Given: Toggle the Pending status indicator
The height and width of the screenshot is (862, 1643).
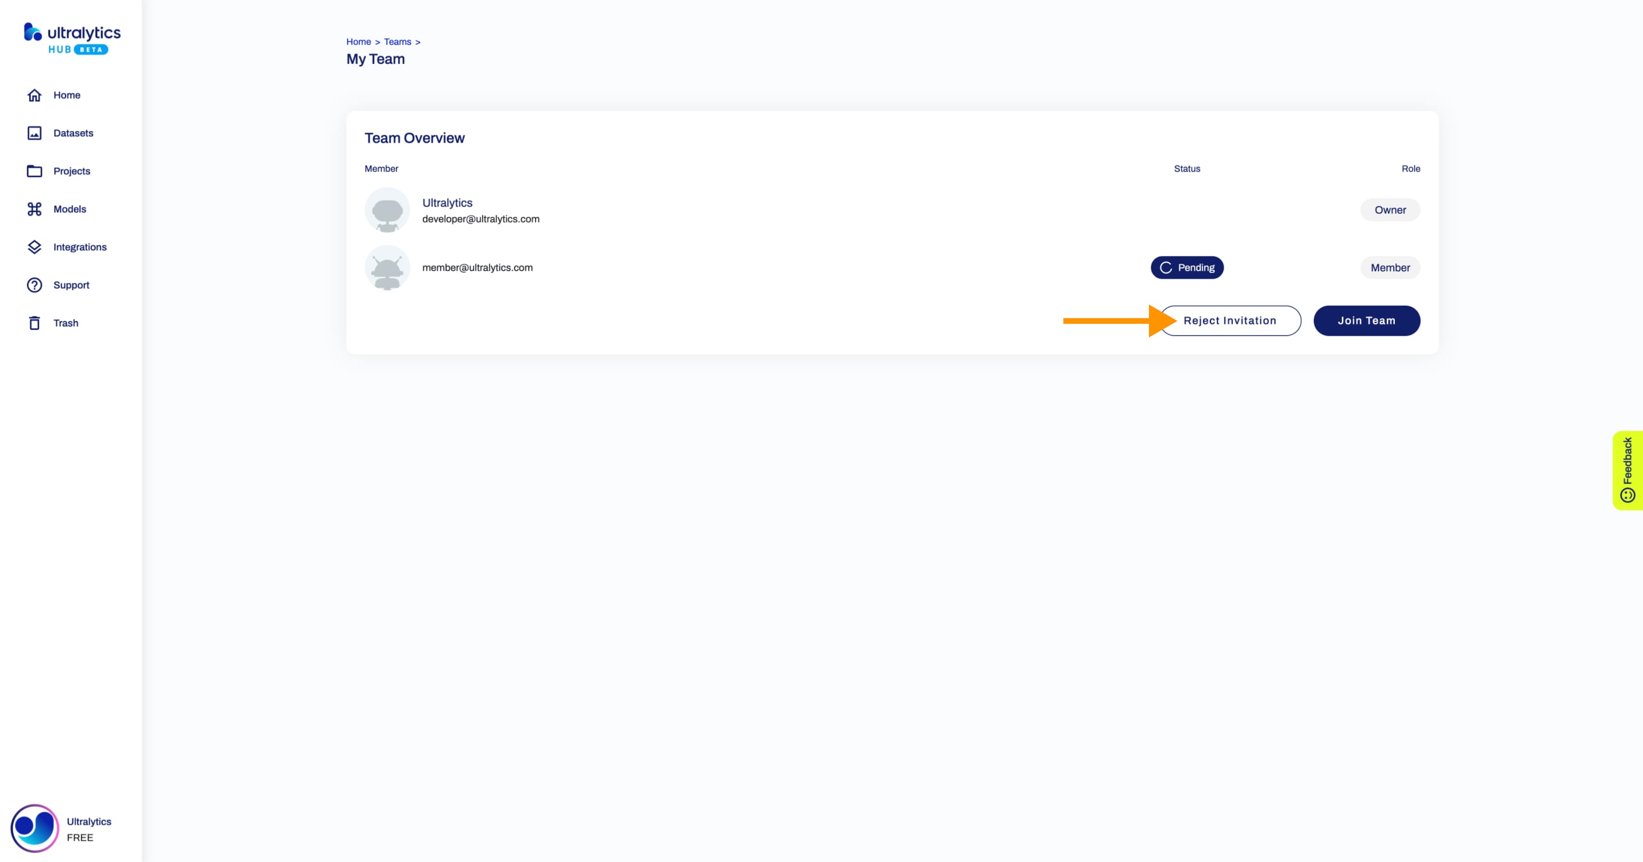Looking at the screenshot, I should point(1187,267).
